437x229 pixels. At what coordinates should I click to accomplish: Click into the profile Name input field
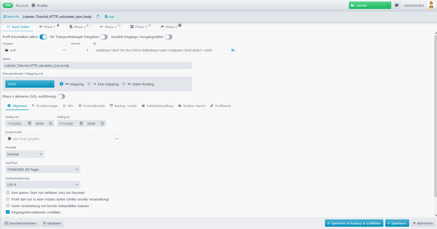[97, 65]
